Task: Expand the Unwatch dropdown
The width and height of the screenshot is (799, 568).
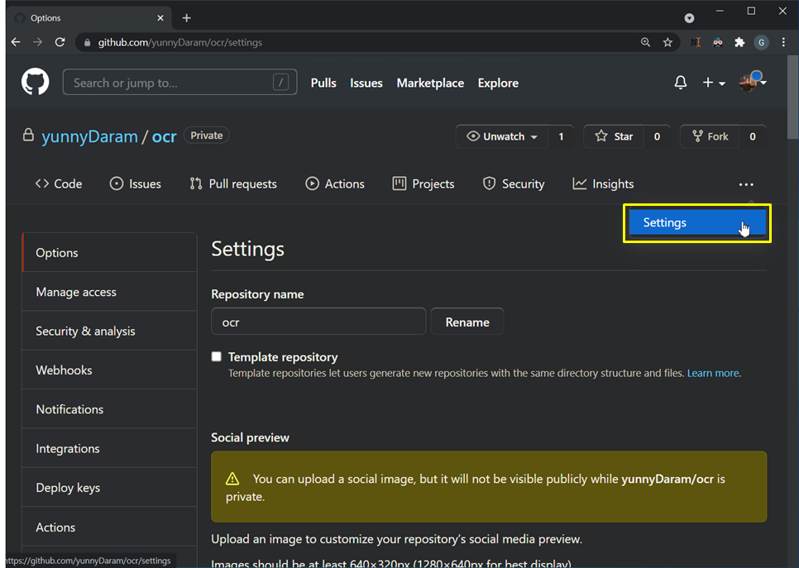Action: (502, 136)
